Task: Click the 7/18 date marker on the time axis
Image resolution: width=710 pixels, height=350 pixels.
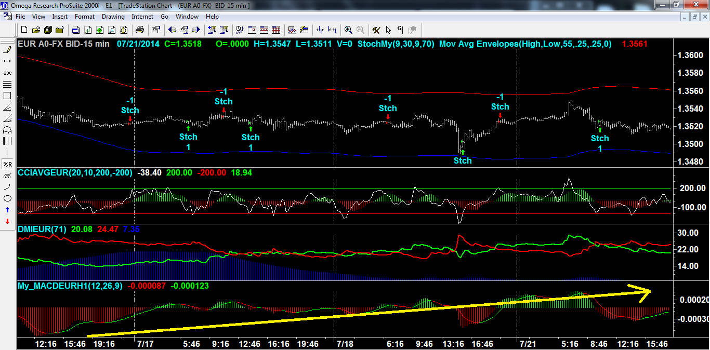Action: click(x=345, y=344)
